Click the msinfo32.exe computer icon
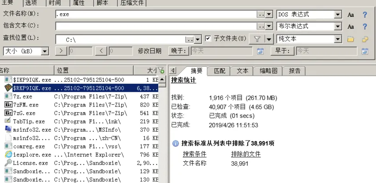Screen dimensions: 376x183 (8, 130)
